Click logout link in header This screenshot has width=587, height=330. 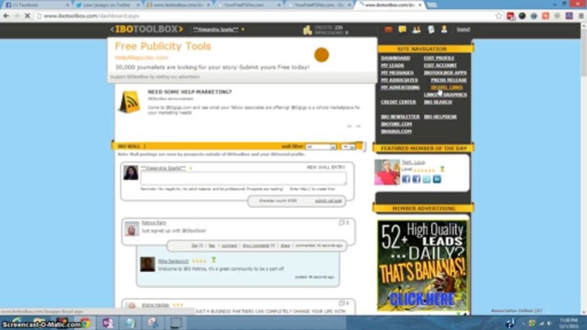click(x=463, y=29)
